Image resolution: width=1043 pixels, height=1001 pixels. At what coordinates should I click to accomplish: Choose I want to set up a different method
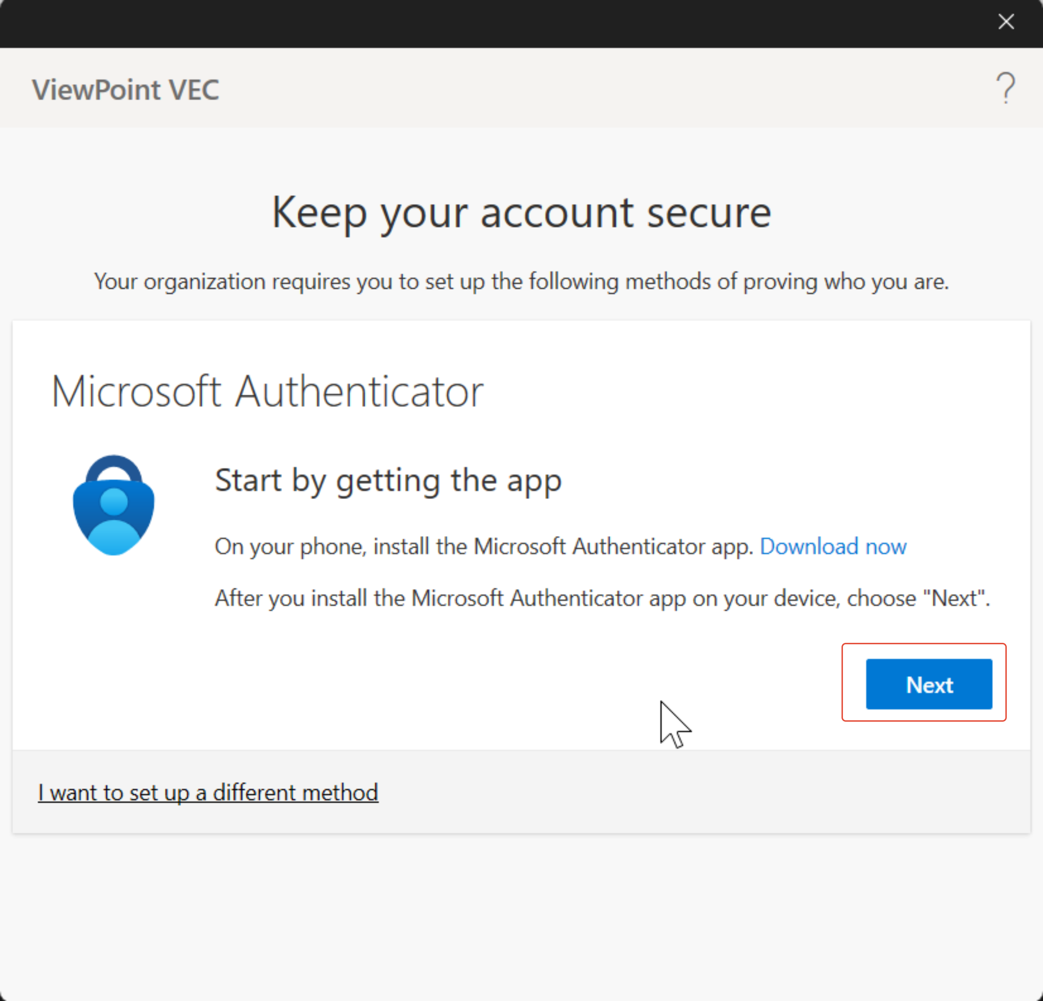point(208,792)
